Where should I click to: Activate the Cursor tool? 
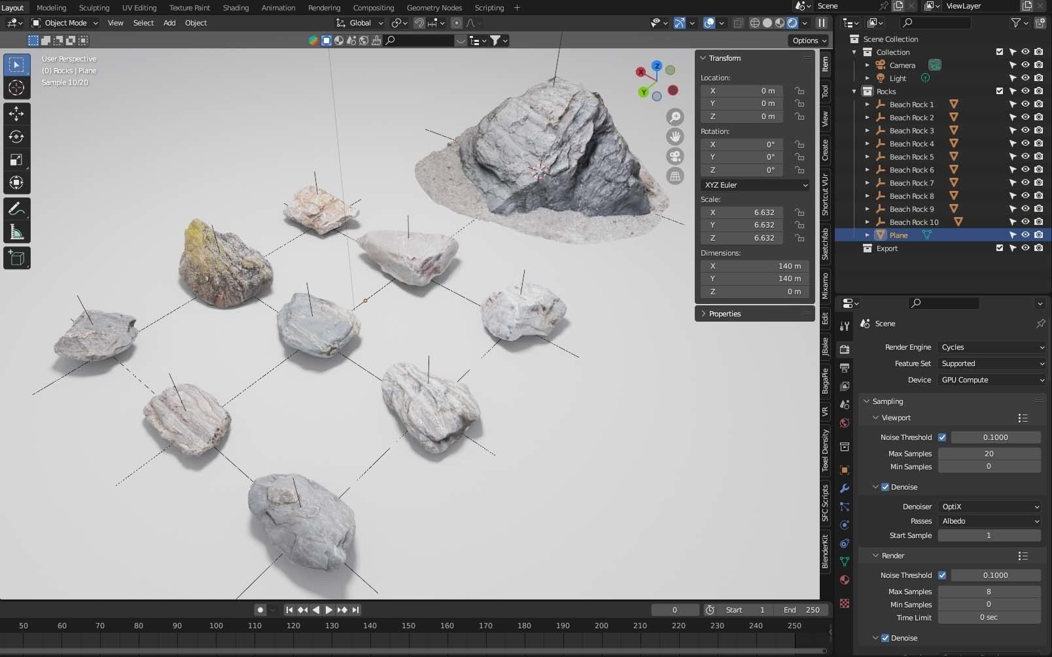16,88
